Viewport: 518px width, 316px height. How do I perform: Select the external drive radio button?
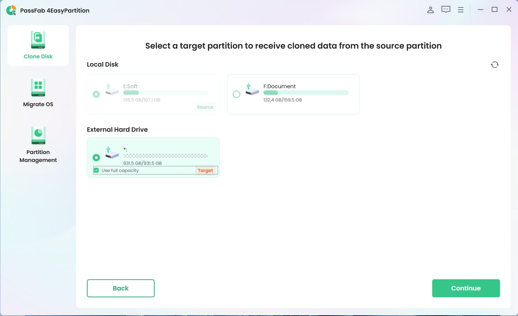96,158
